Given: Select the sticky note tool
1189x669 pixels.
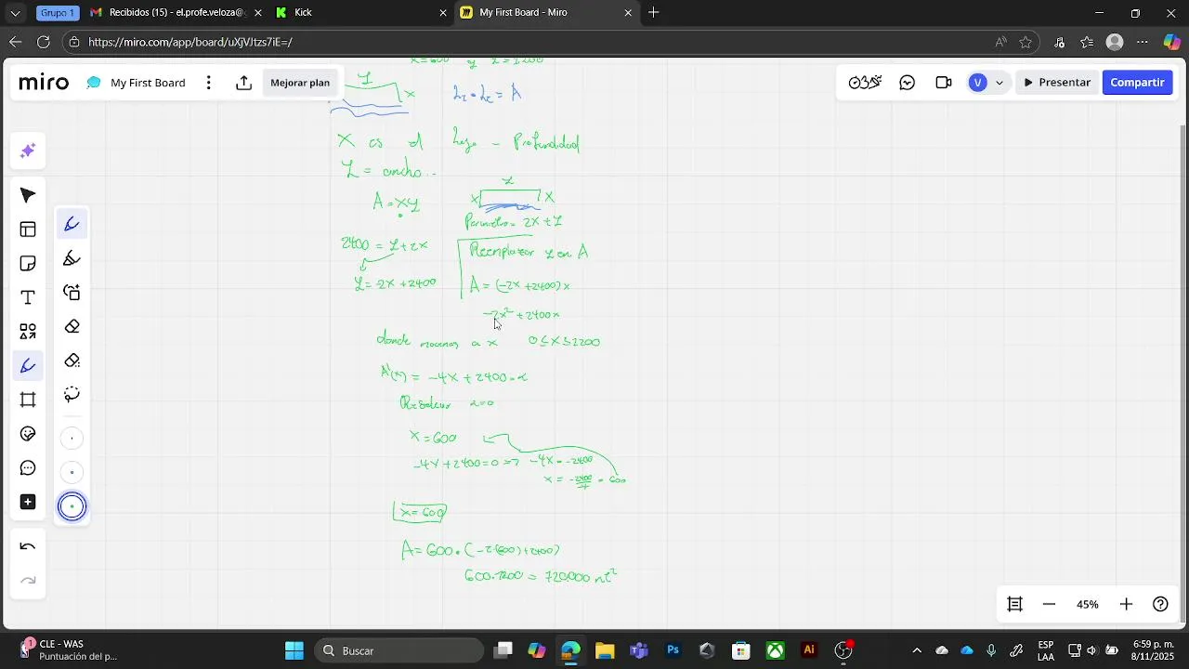Looking at the screenshot, I should point(28,264).
